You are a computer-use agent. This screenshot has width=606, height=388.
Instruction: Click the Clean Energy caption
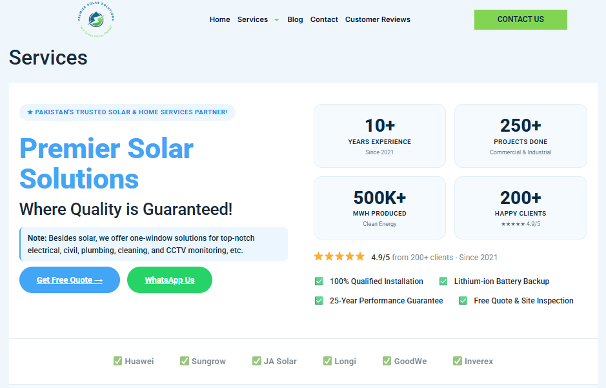tap(379, 224)
